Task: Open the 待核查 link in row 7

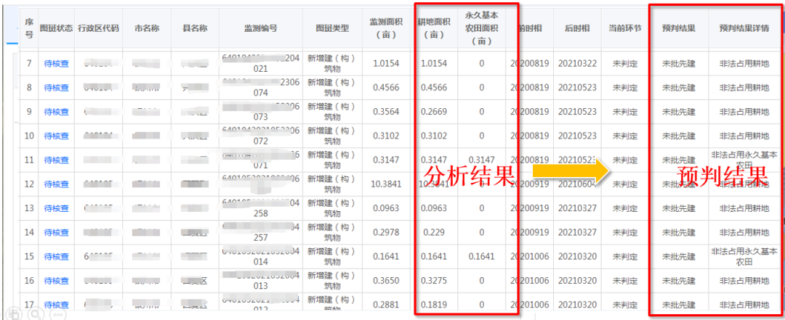Action: (56, 64)
